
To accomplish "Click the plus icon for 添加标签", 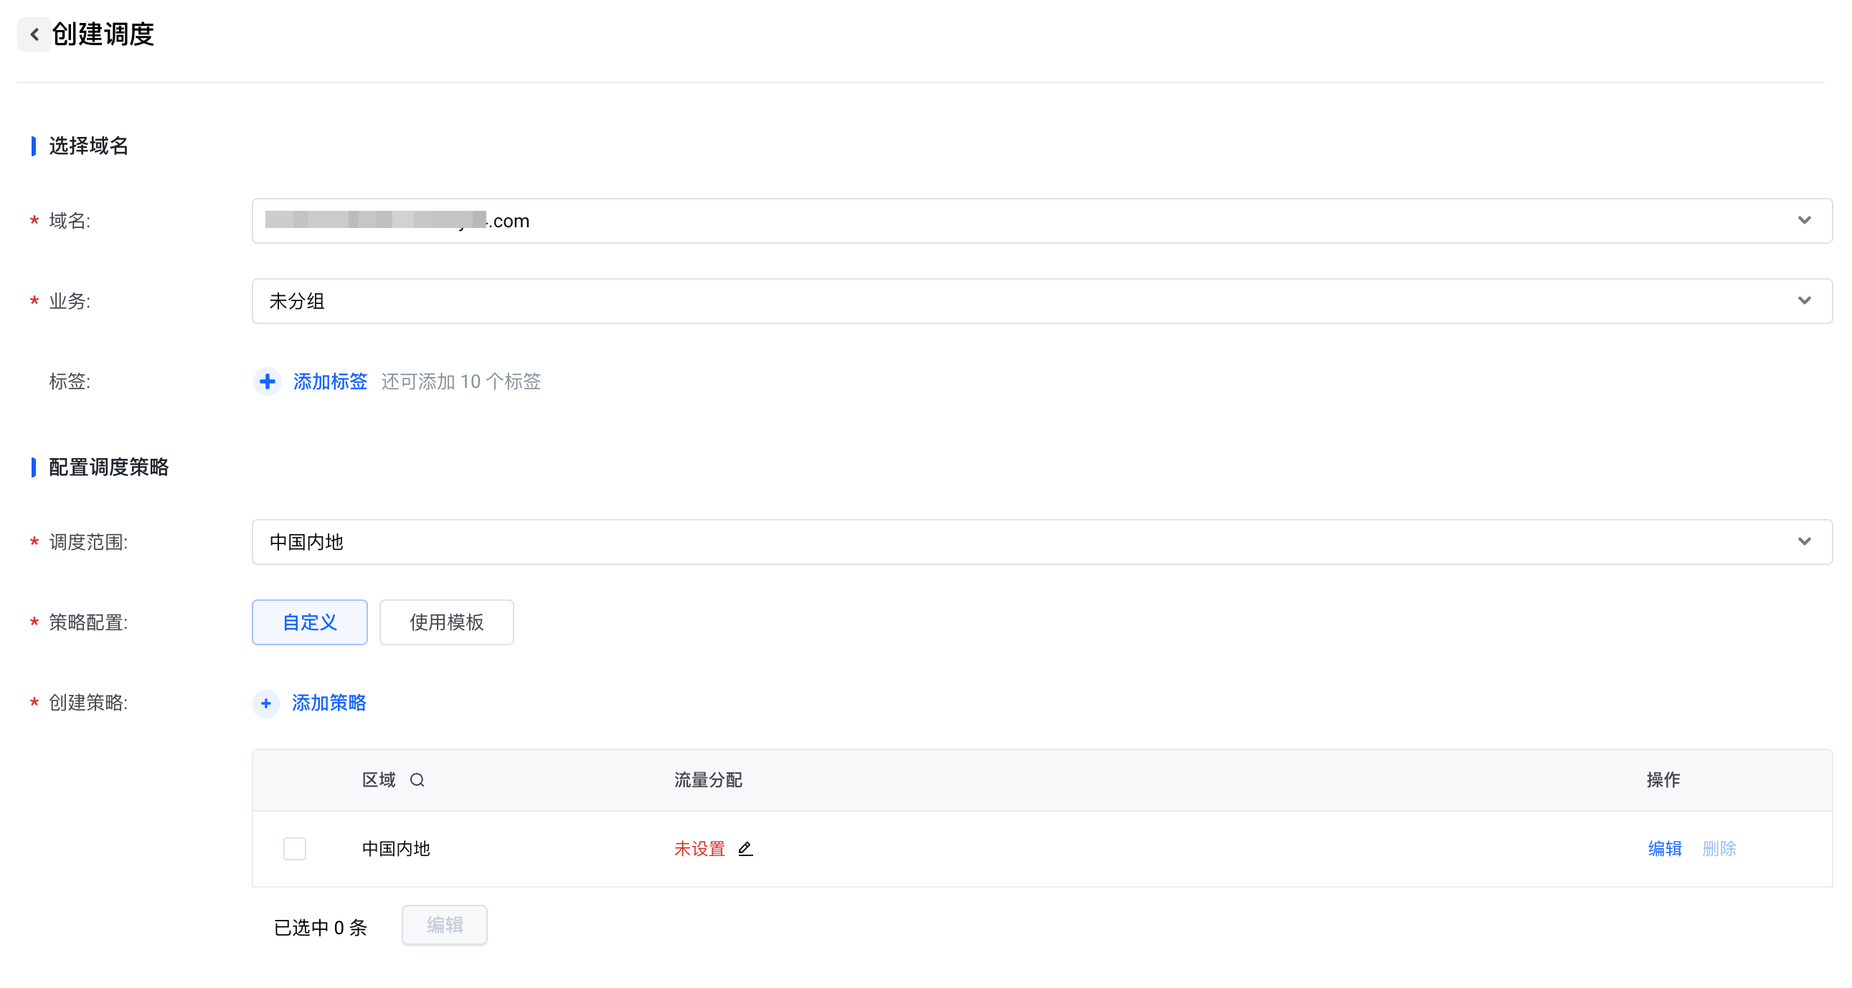I will click(x=268, y=381).
